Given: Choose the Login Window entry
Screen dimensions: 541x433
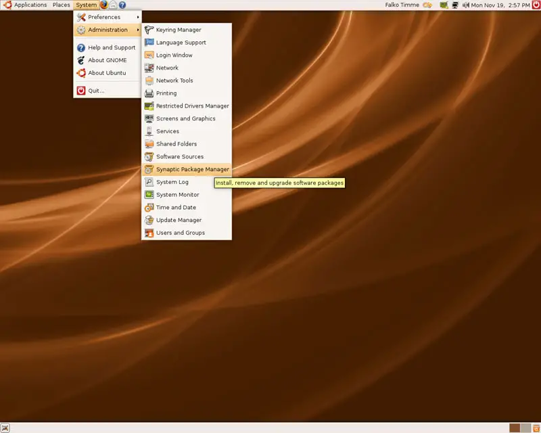Looking at the screenshot, I should (x=187, y=55).
